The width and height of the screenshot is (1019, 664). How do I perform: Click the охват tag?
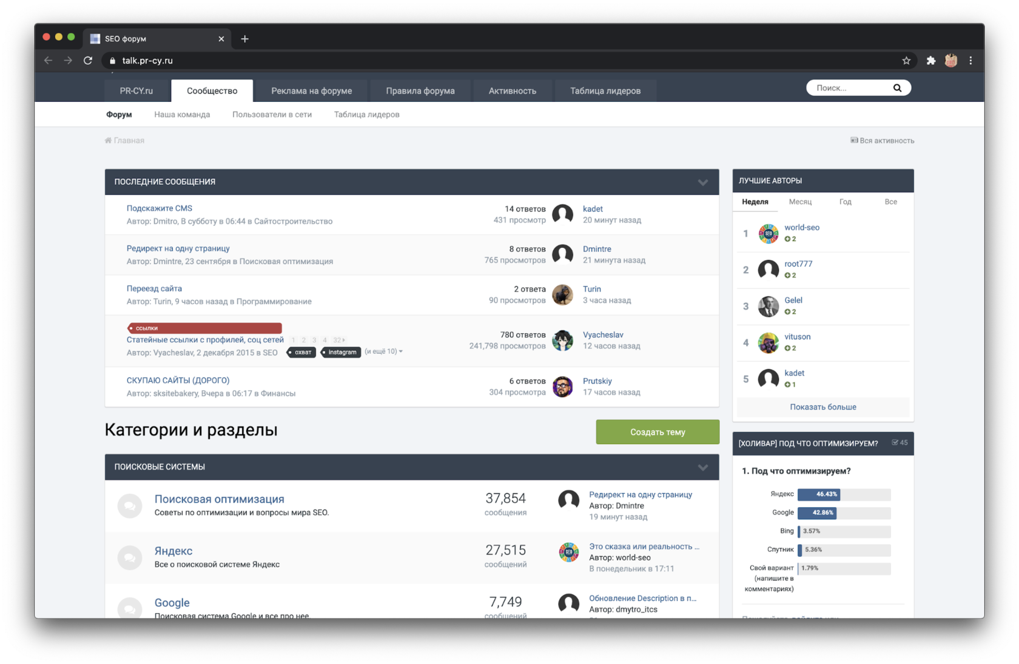pos(301,352)
